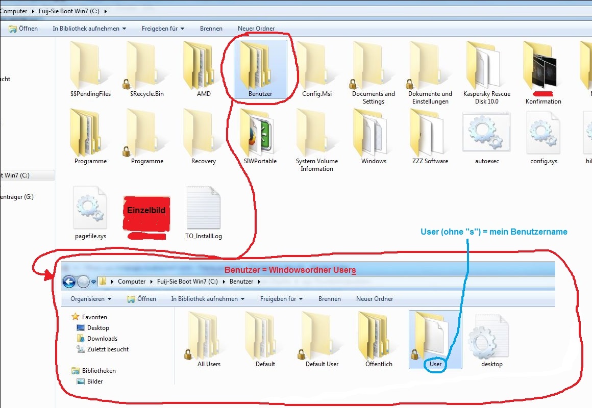Expand arrow after drive C in top breadcrumb
The width and height of the screenshot is (592, 408).
(105, 11)
